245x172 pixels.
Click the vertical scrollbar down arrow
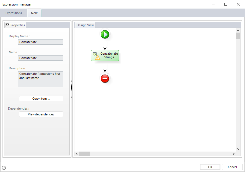click(238, 149)
